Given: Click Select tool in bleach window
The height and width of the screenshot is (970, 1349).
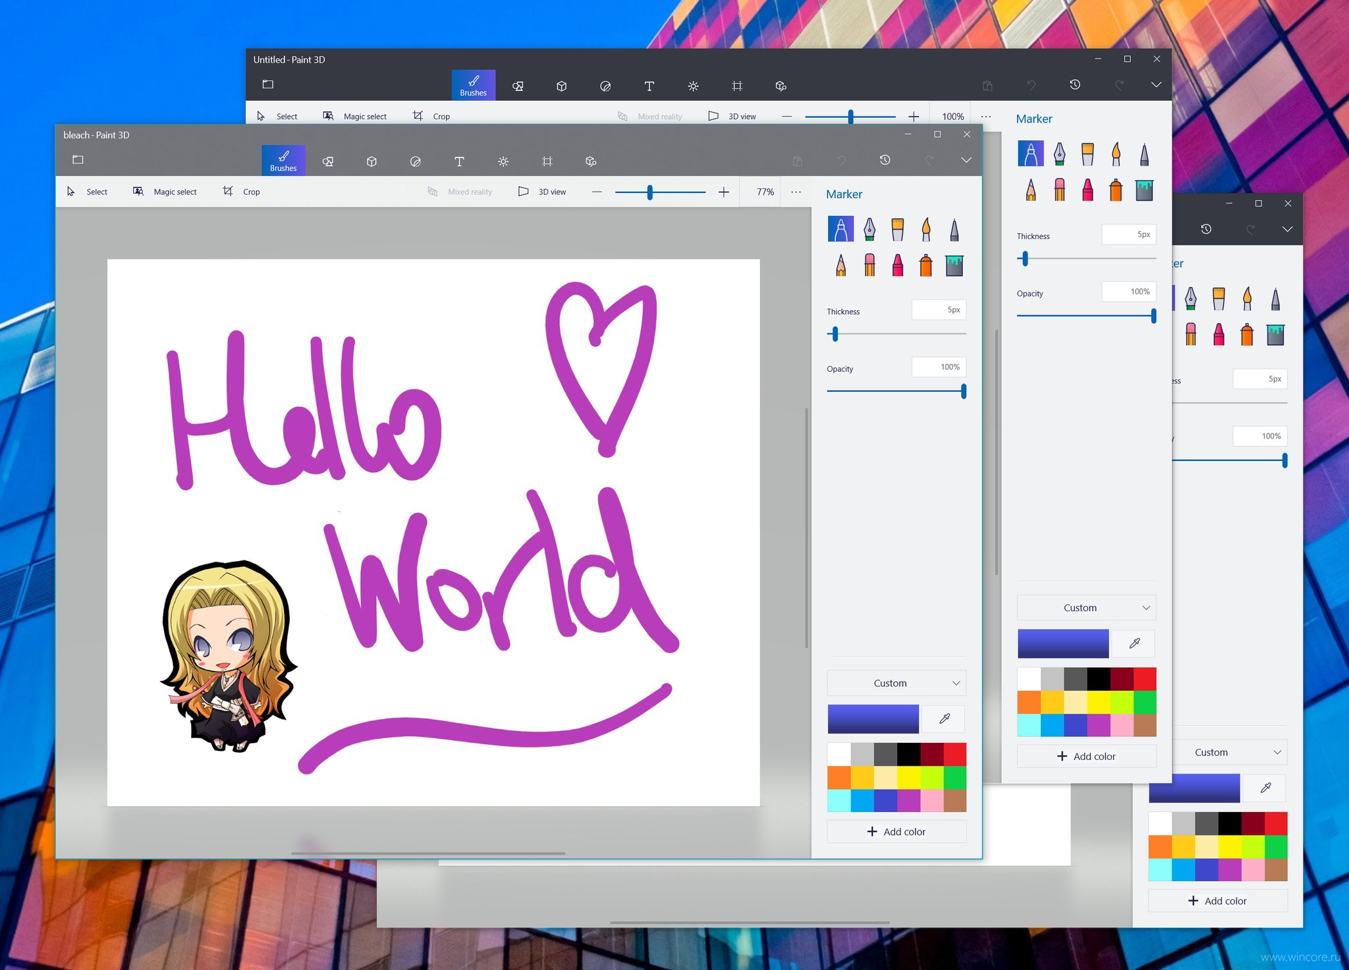Looking at the screenshot, I should 87,192.
